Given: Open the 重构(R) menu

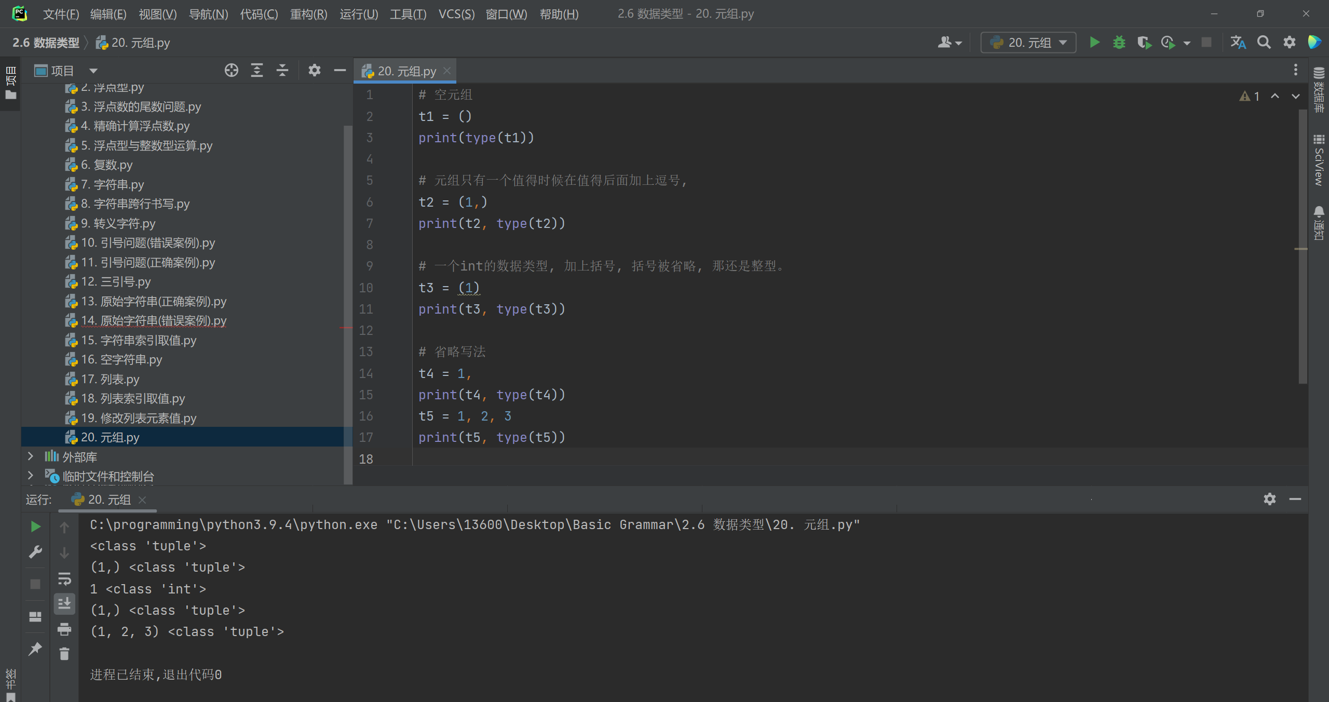Looking at the screenshot, I should point(308,14).
